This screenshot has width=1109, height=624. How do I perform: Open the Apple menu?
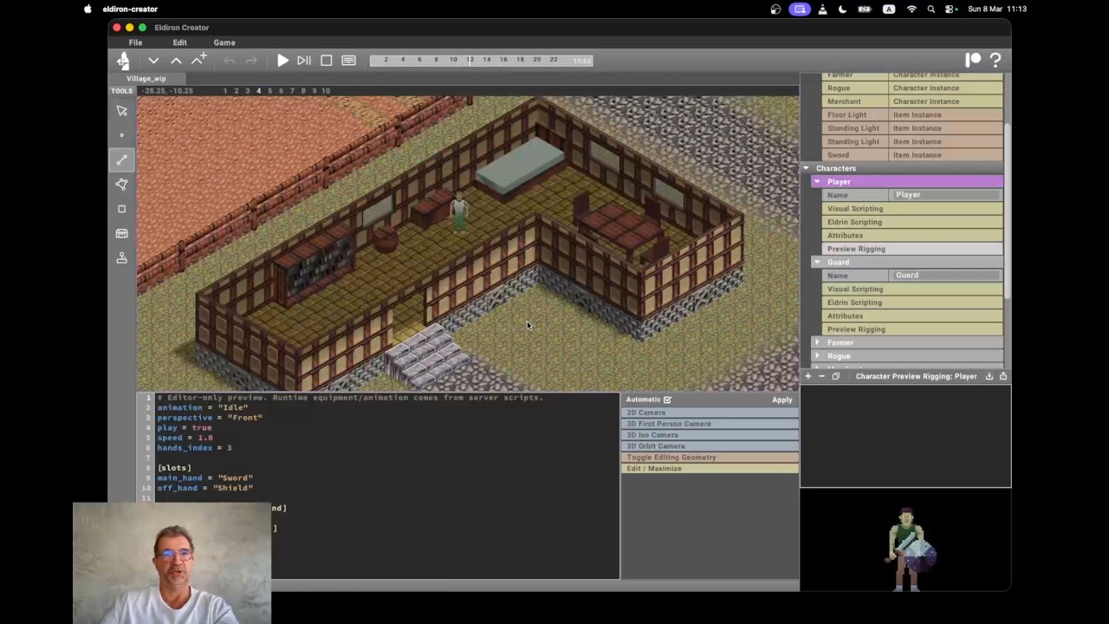tap(88, 9)
